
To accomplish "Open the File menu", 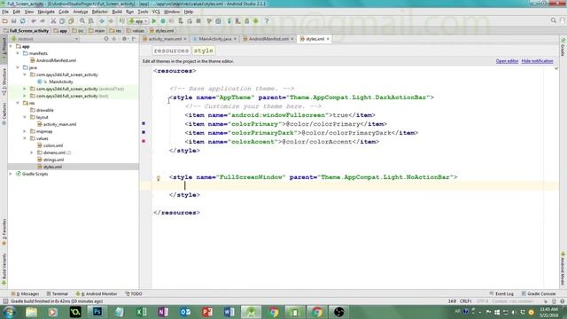I will pos(5,12).
